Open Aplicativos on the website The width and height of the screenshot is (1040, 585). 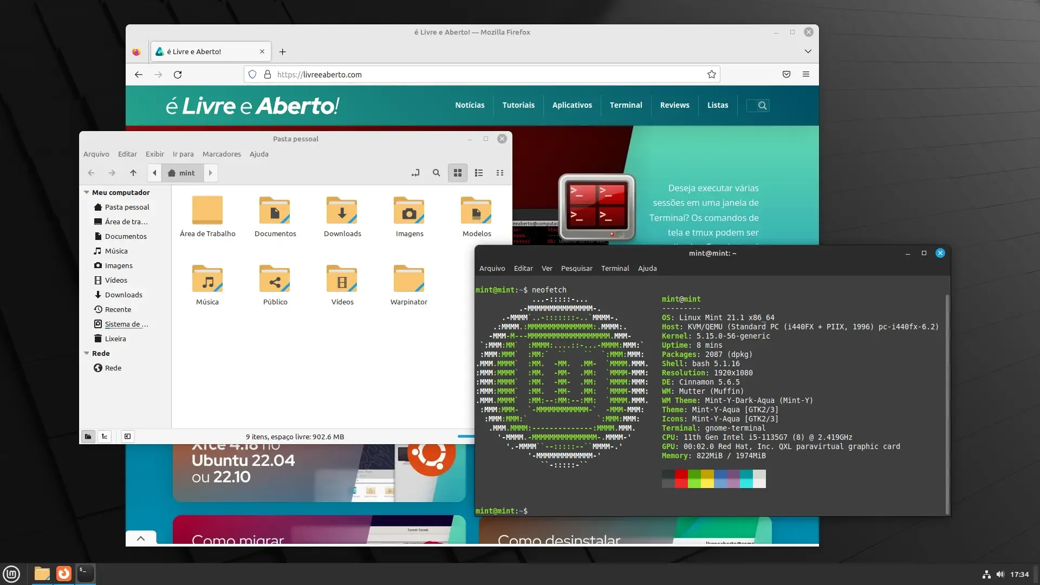pos(572,106)
